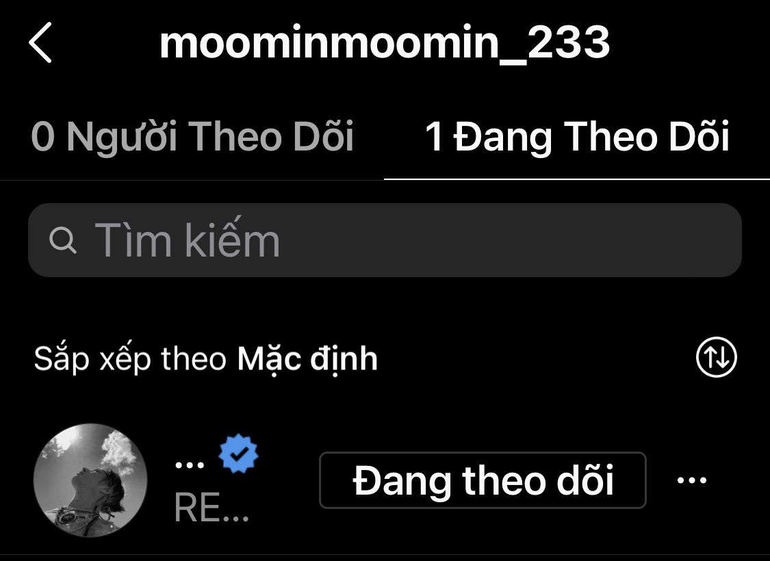Tap the blue verified badge icon
This screenshot has height=561, width=770.
pyautogui.click(x=238, y=454)
